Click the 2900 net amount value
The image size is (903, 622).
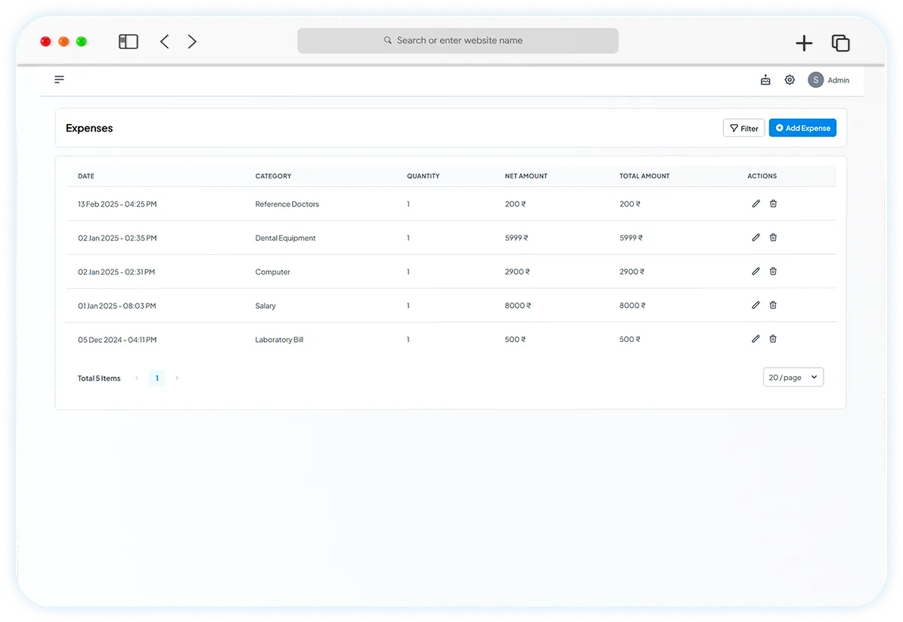click(517, 272)
